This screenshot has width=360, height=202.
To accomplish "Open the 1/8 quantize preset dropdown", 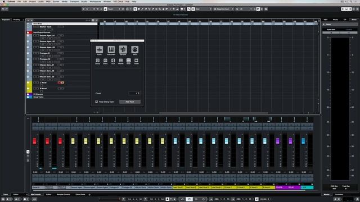I will pos(245,9).
